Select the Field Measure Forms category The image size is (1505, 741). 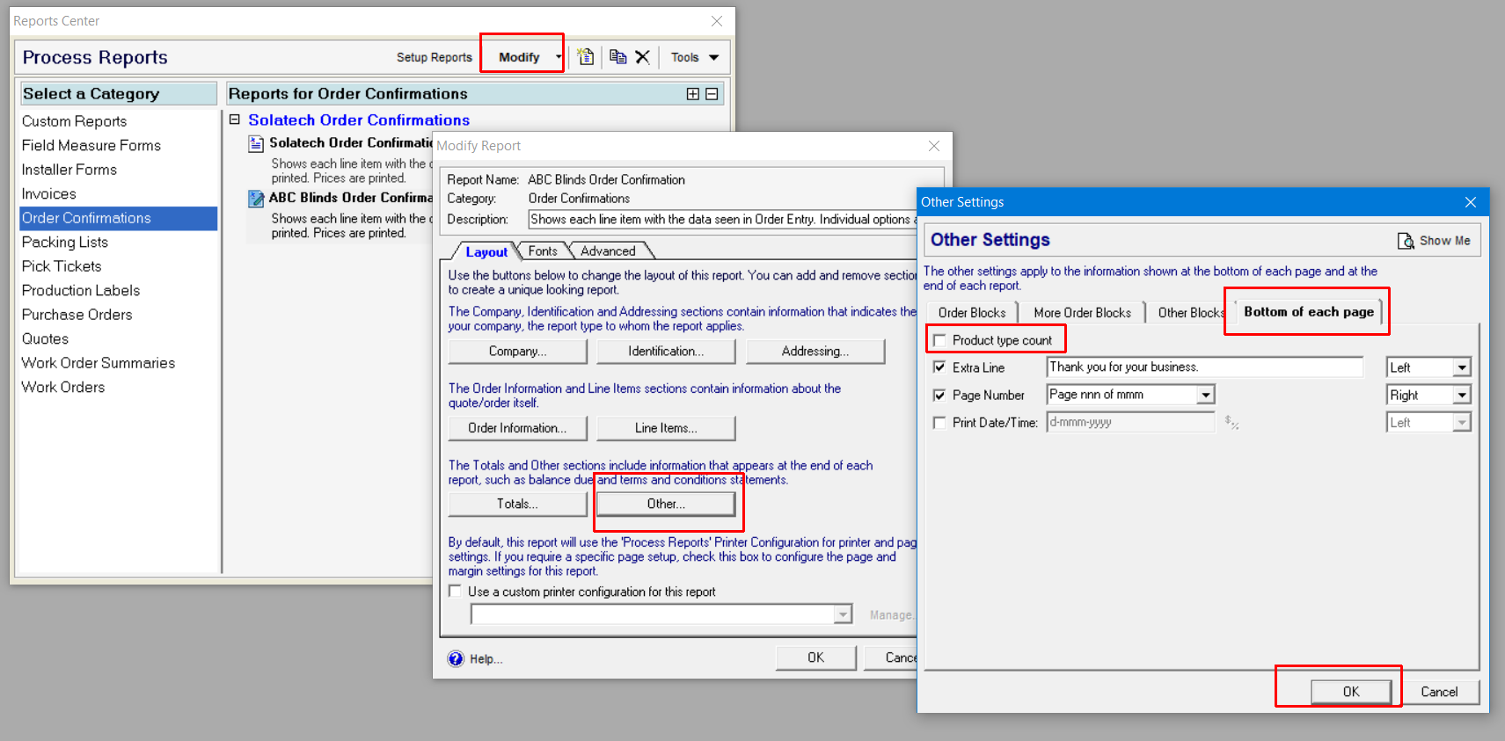tap(91, 146)
